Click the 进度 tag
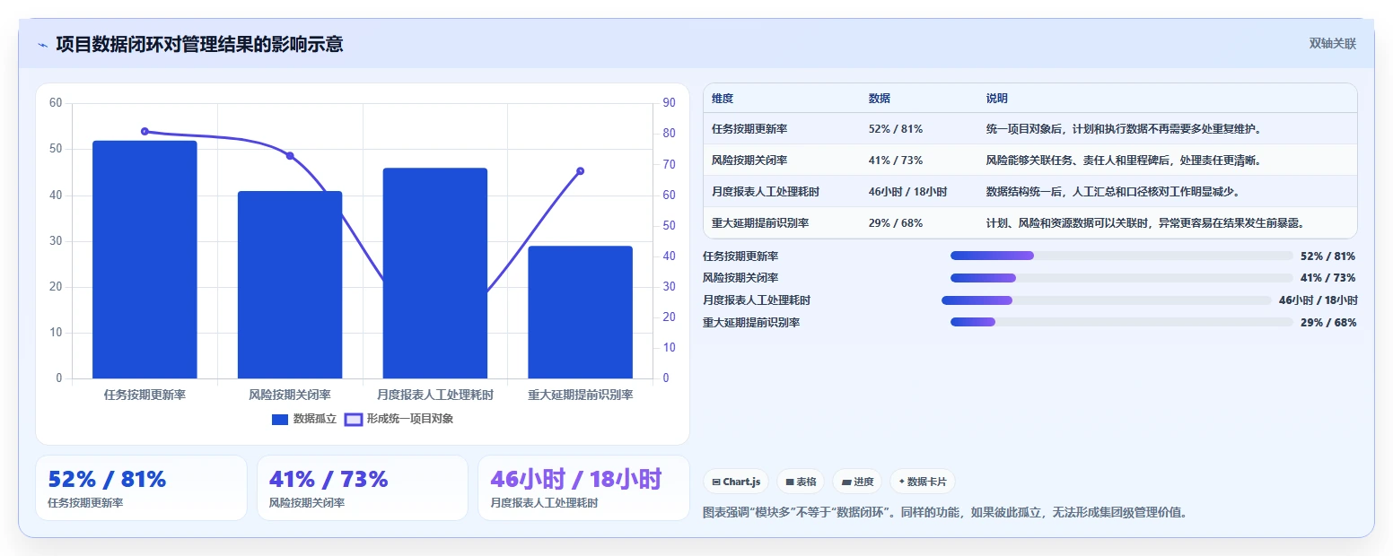 (857, 482)
